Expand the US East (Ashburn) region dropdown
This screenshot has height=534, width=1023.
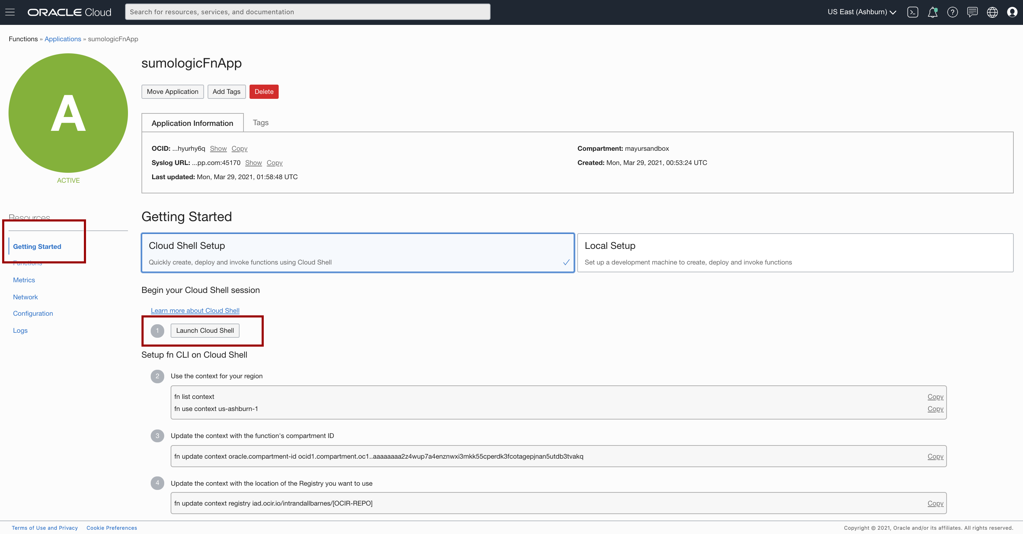(862, 12)
